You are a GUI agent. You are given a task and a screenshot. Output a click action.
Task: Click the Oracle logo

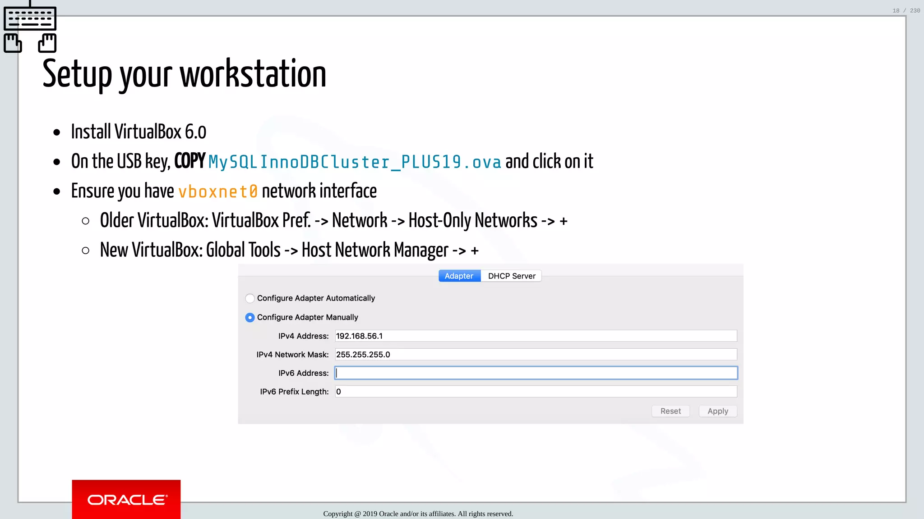tap(126, 499)
